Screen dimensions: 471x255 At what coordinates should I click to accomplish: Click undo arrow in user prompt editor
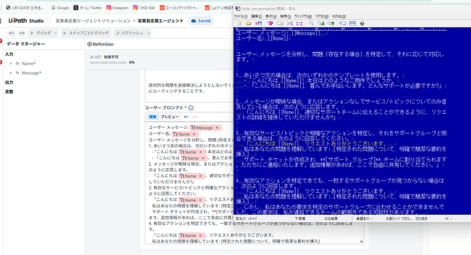point(186,117)
